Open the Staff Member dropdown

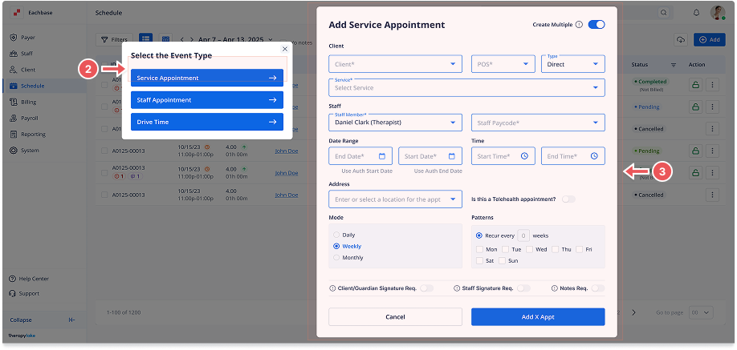tap(395, 123)
